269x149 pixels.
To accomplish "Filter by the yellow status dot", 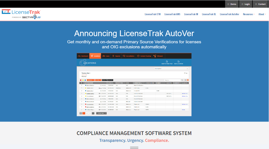I will (x=83, y=80).
